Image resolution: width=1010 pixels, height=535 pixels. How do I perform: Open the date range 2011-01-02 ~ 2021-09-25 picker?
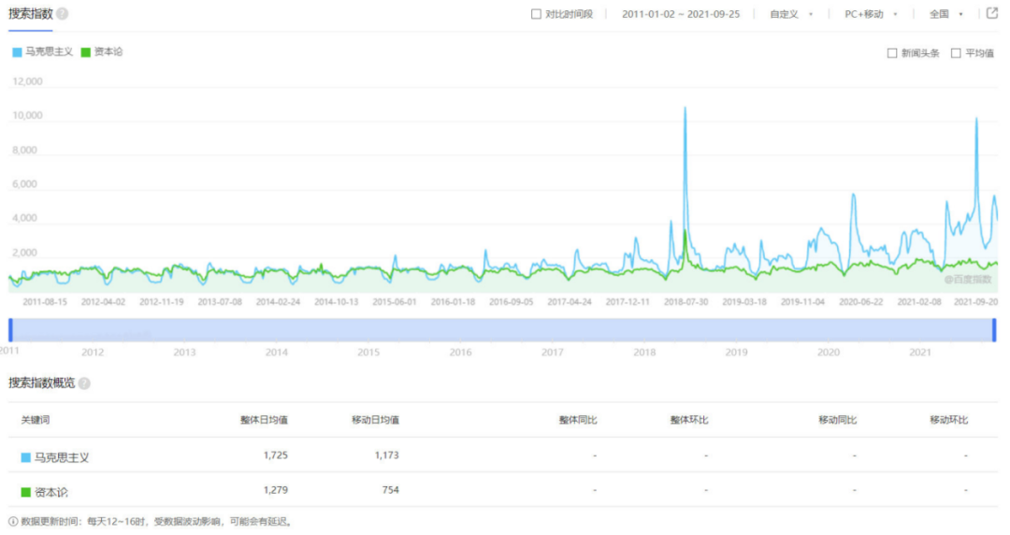click(681, 14)
